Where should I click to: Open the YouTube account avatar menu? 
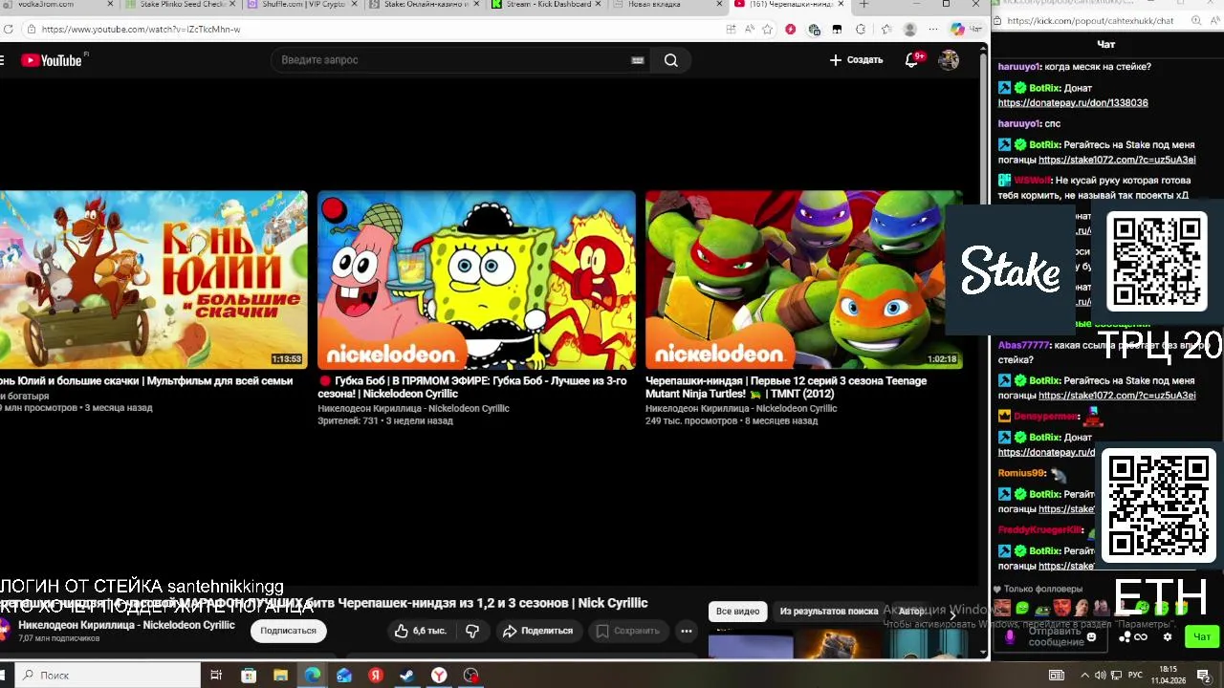pyautogui.click(x=949, y=60)
